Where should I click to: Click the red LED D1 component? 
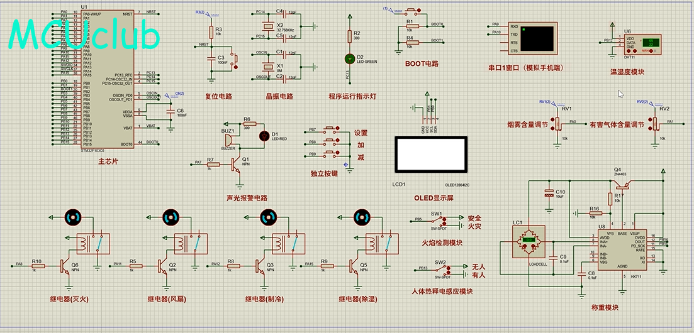265,135
